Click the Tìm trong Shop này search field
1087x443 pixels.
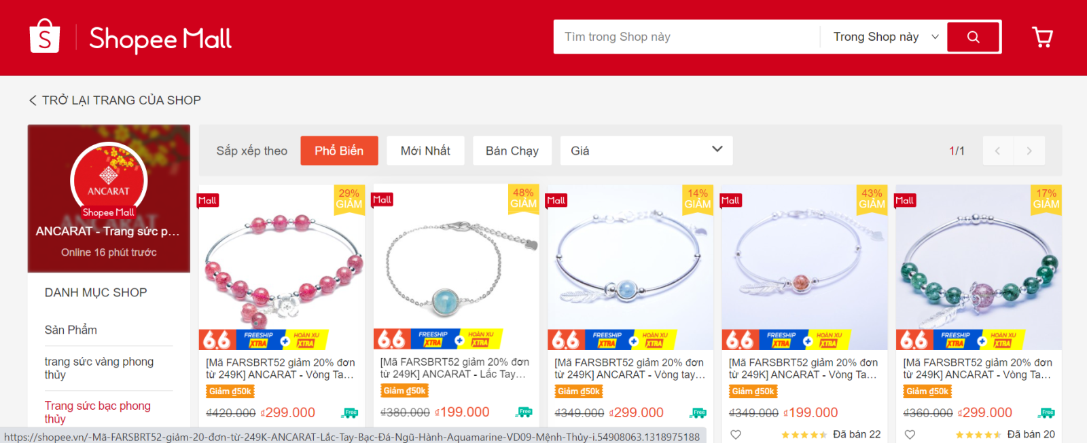point(688,37)
